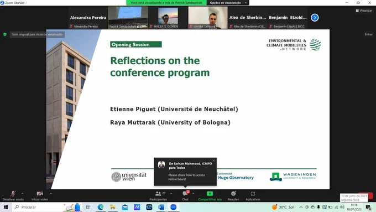Open Windows notification center icon
This screenshot has width=376, height=212.
369,207
